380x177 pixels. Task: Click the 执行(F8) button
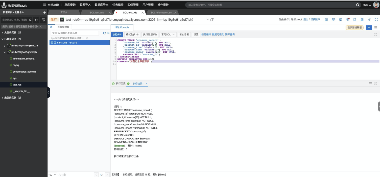point(117,35)
